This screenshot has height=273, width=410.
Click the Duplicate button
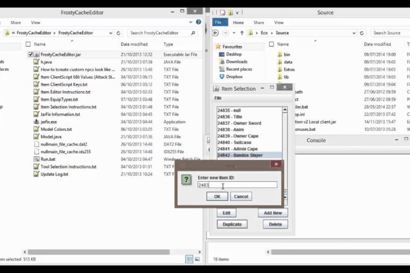[x=232, y=224]
